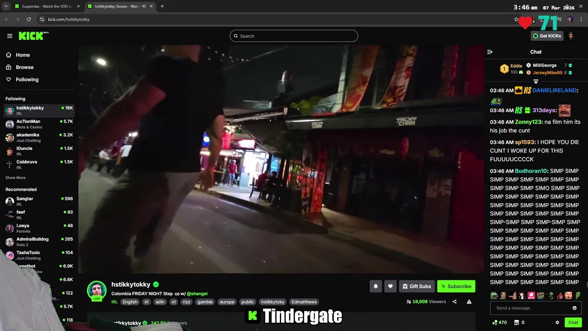Screen dimensions: 588x331
Task: Open the Kick hamburger sidebar menu
Action: point(10,36)
